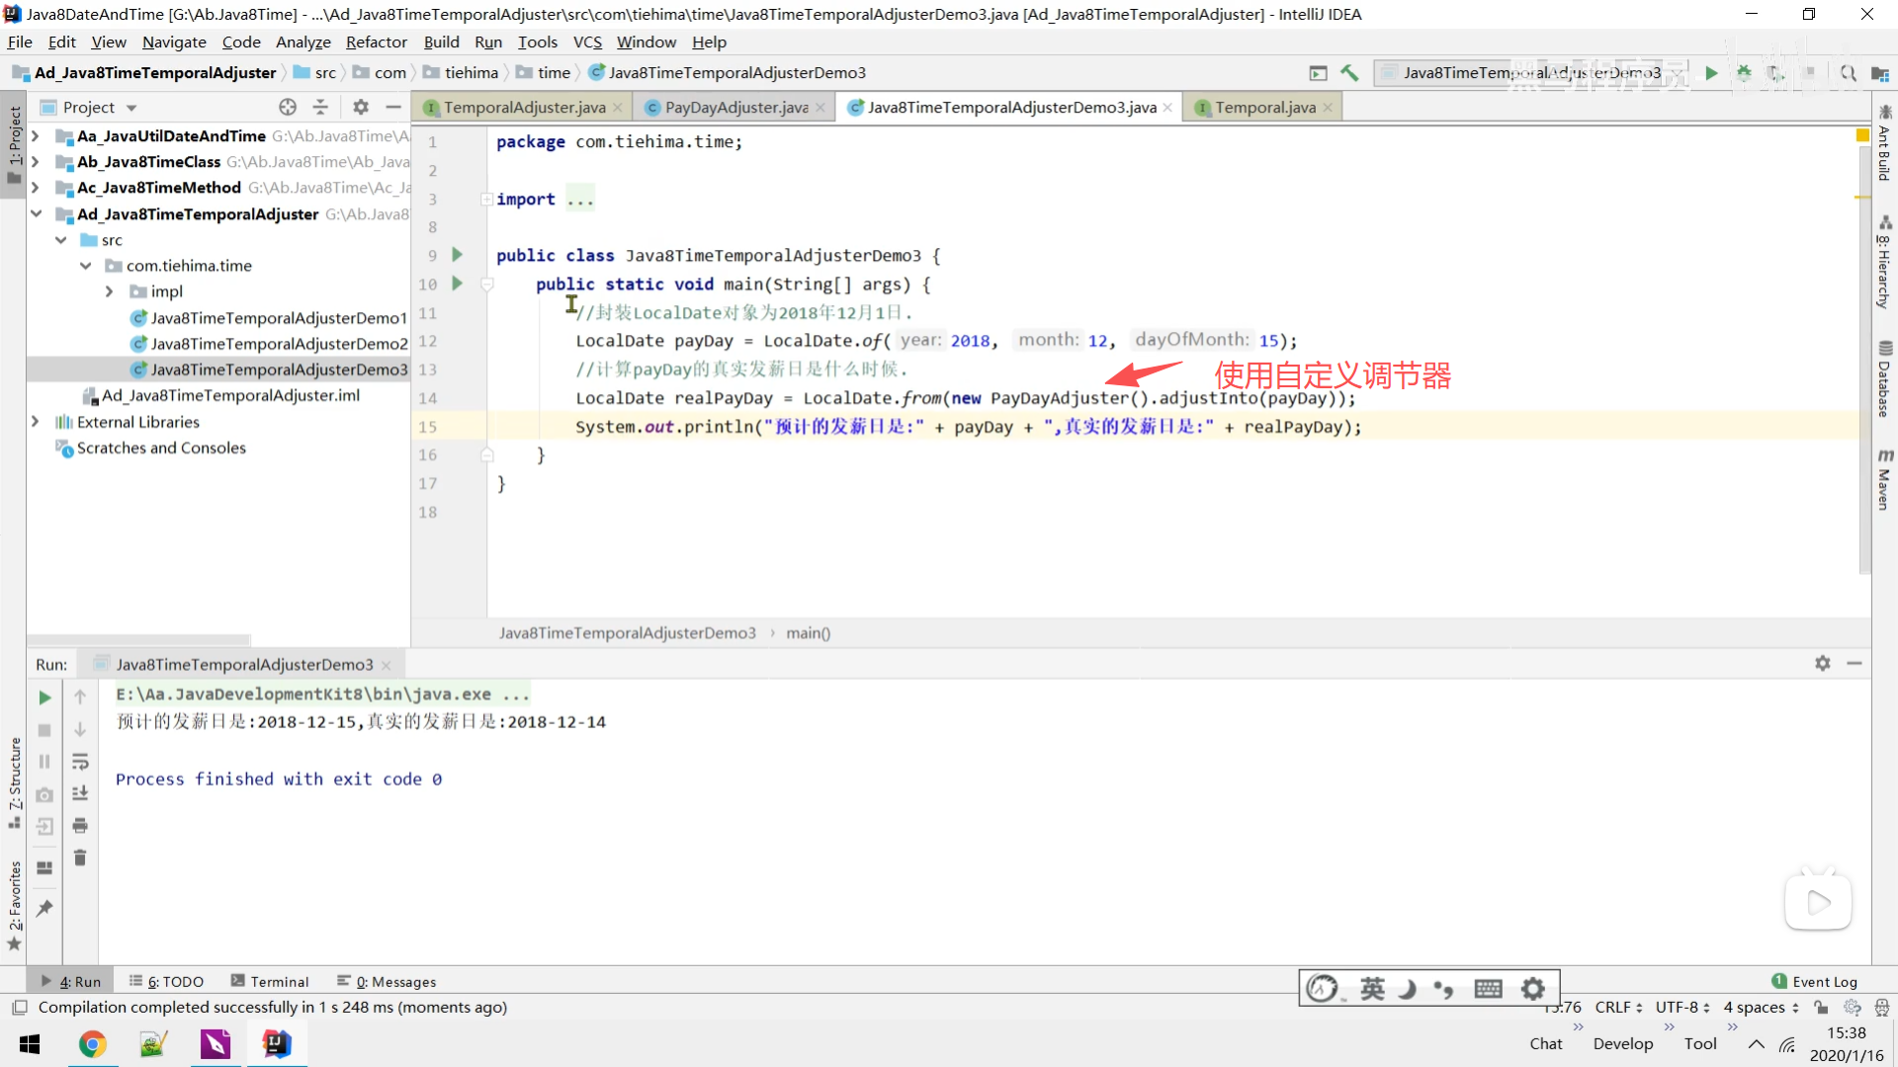Screen dimensions: 1898x1067
Task: Click the trash icon in Run console
Action: tap(80, 858)
